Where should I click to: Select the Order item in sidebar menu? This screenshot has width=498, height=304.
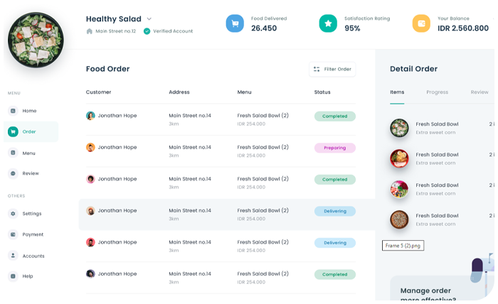click(31, 131)
